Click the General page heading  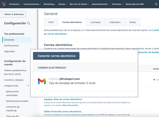point(50,14)
